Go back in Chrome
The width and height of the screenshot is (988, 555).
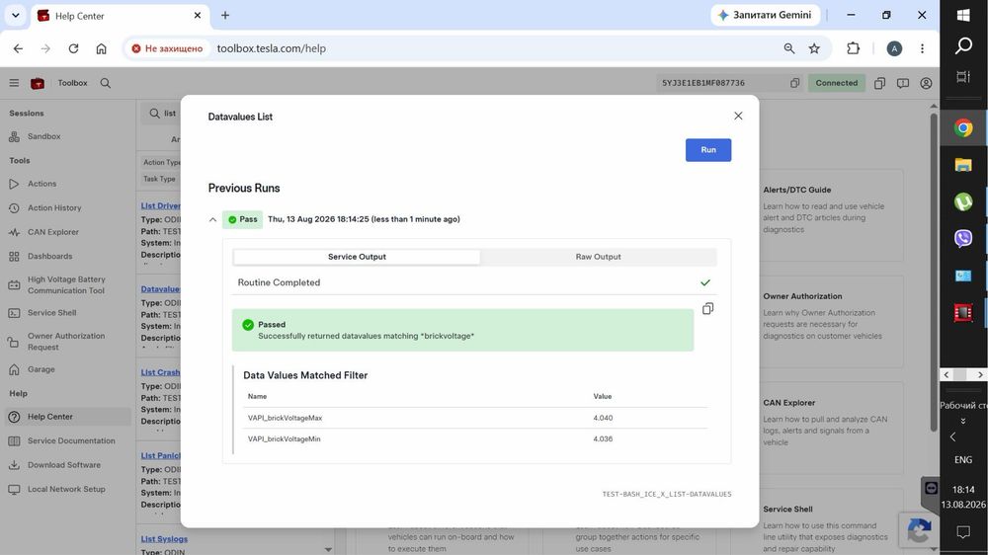tap(18, 48)
